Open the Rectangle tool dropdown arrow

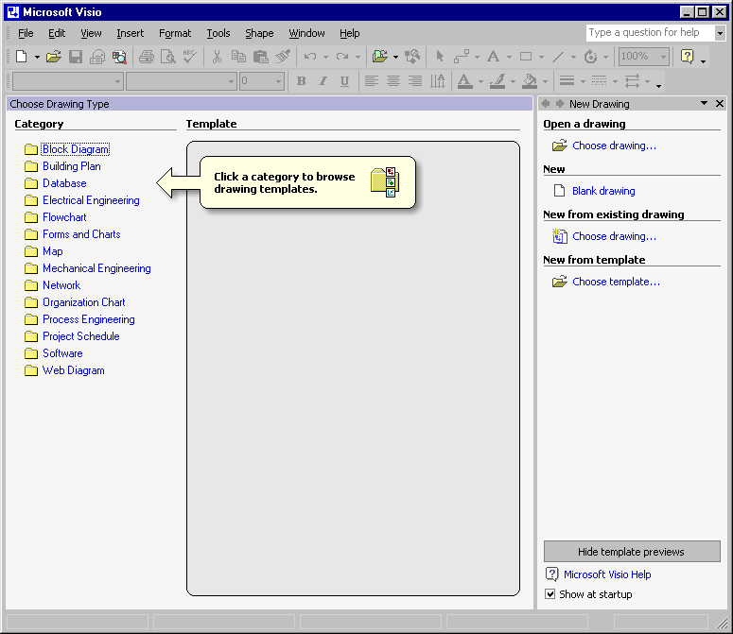(x=541, y=57)
